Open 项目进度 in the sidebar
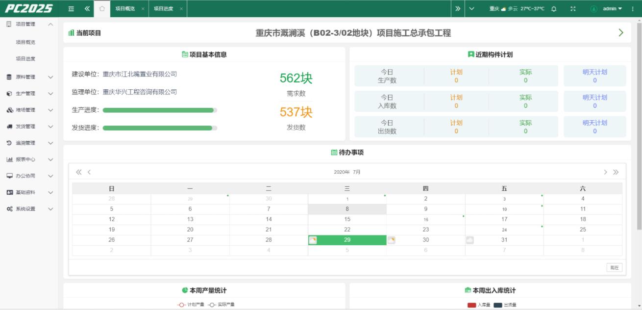Viewport: 642px width, 310px height. (25, 59)
